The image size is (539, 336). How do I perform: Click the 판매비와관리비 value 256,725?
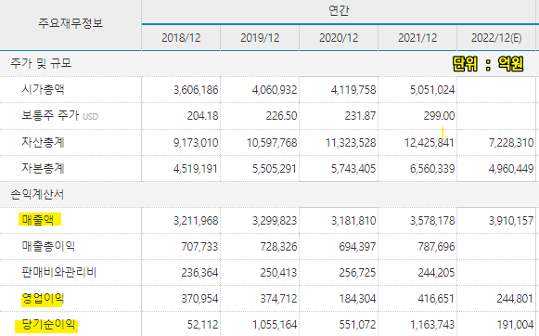357,273
